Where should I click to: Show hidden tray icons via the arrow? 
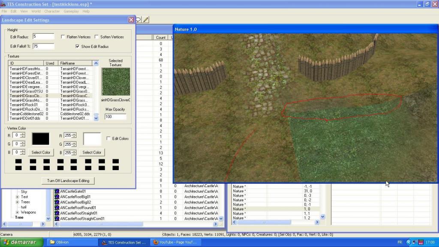[x=409, y=242]
